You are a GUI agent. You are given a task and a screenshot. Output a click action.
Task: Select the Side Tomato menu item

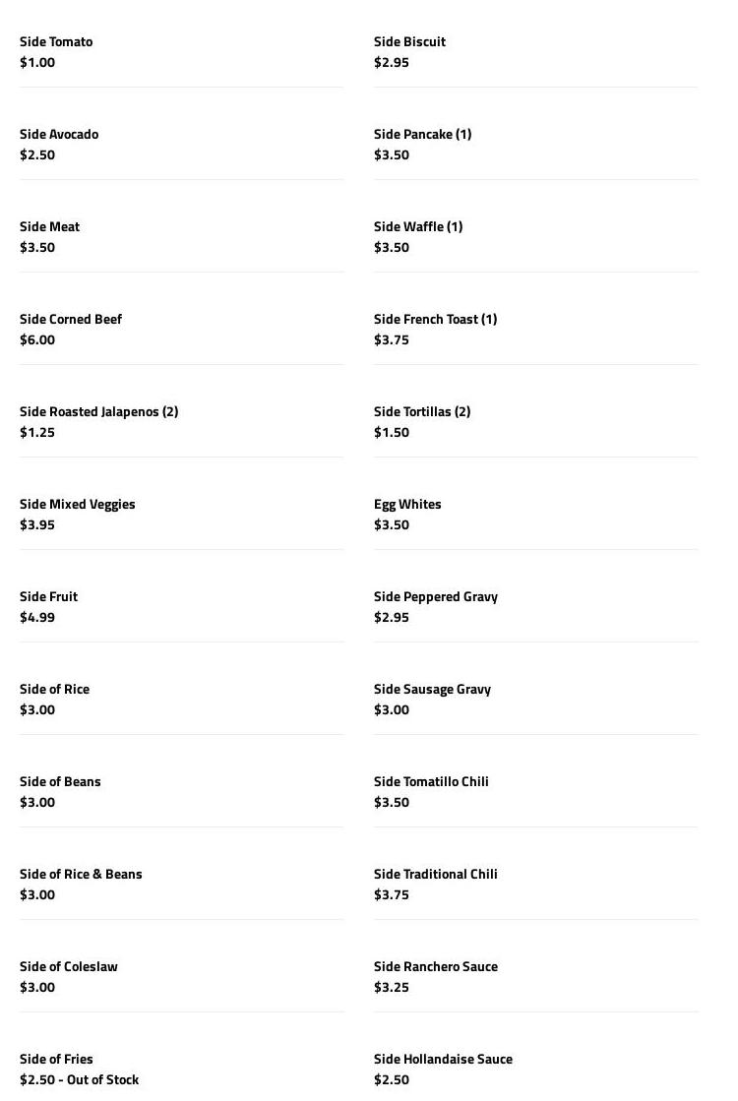[56, 42]
